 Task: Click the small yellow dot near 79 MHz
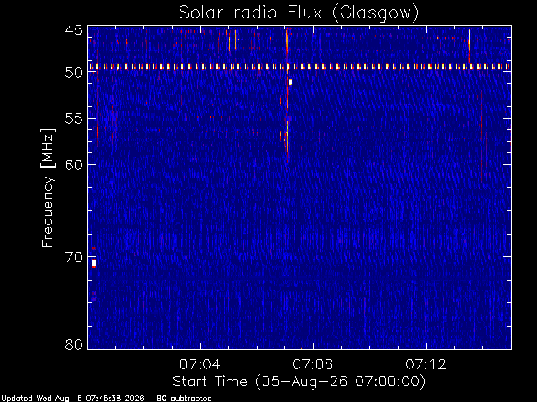[227, 337]
